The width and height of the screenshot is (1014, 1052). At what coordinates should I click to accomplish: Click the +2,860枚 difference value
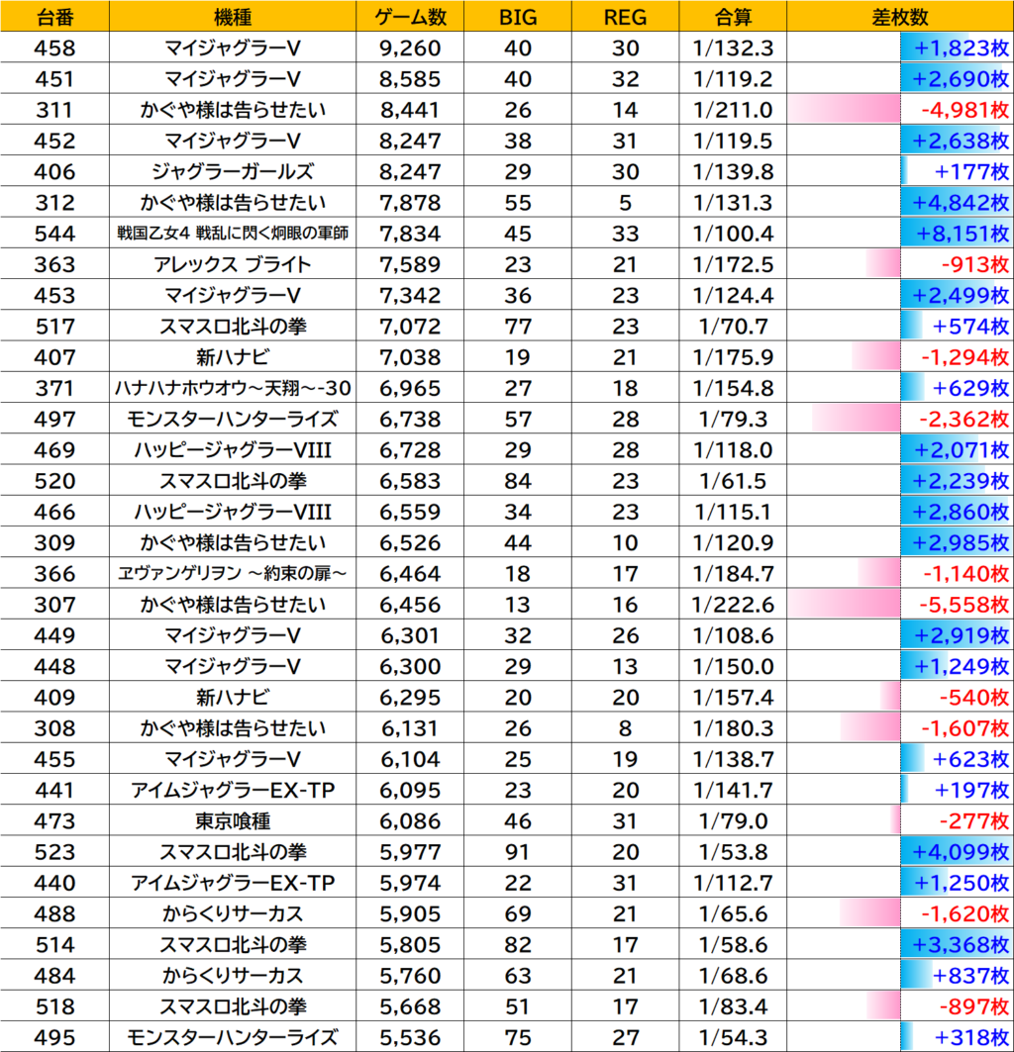[x=961, y=511]
